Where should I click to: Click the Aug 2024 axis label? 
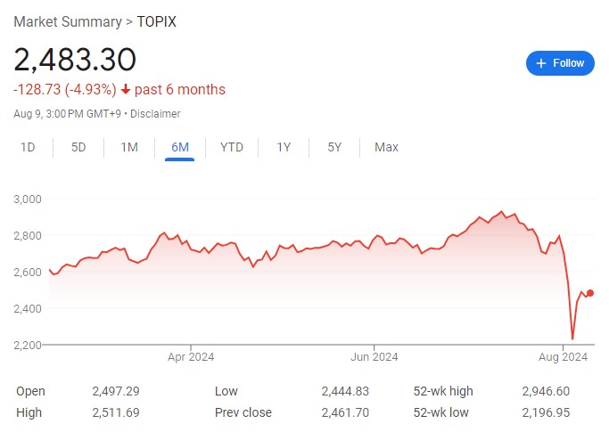[x=564, y=357]
